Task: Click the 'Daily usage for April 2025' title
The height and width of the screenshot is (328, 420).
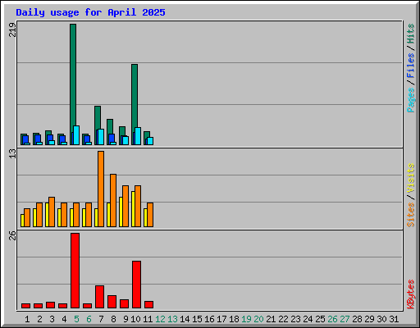Action: (90, 12)
